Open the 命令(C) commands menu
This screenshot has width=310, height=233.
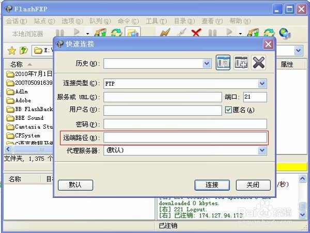pos(128,21)
